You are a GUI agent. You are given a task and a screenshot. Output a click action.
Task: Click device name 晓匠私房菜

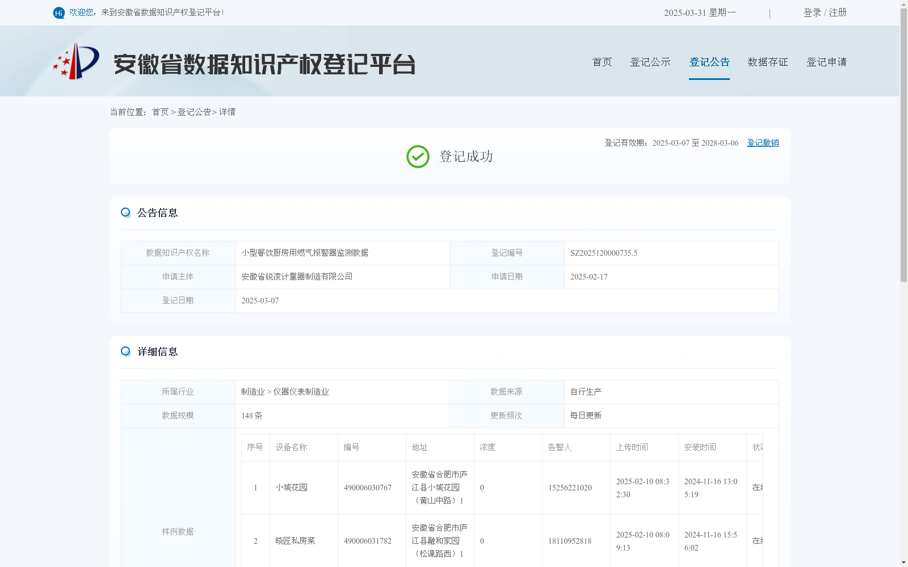pos(295,541)
